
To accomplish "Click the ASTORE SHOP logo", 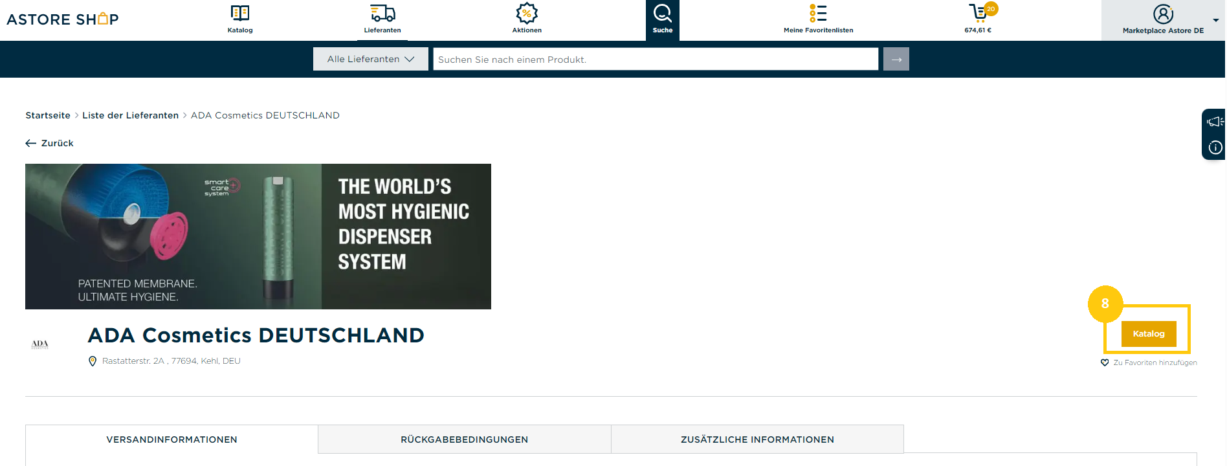I will pos(63,19).
